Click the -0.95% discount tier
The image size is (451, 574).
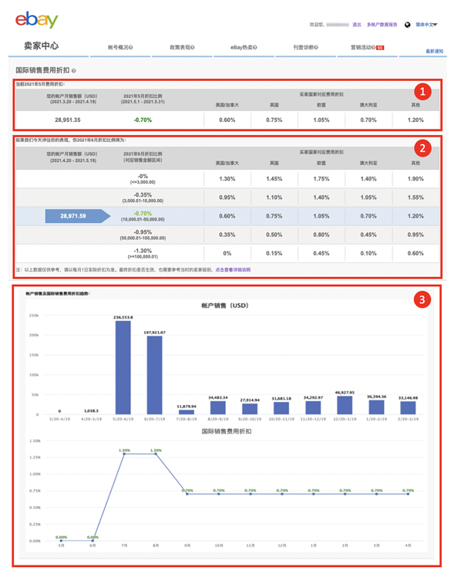[143, 235]
